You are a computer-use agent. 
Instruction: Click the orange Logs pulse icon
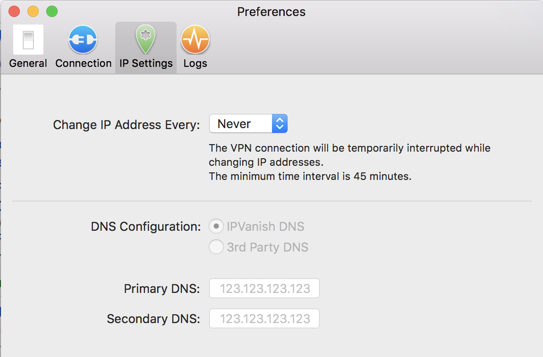click(195, 40)
